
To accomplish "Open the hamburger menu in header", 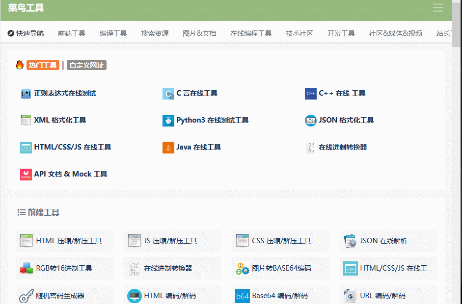I will 437,8.
